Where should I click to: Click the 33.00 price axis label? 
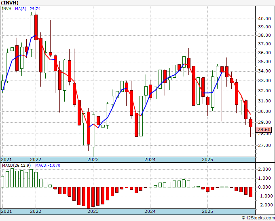point(264,81)
